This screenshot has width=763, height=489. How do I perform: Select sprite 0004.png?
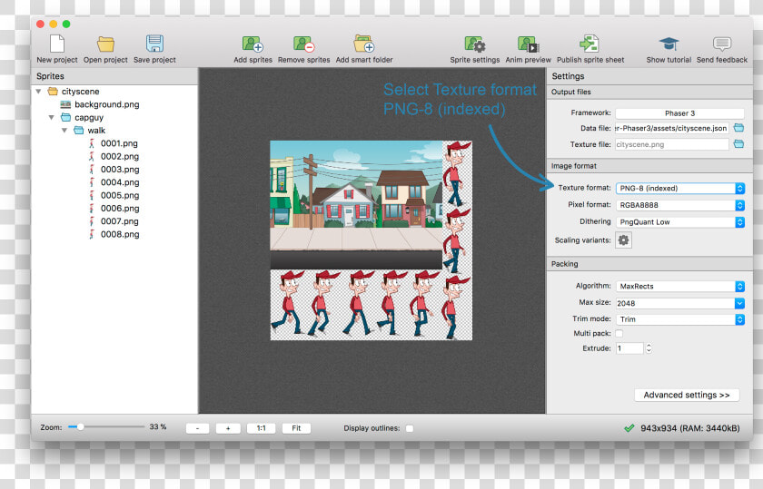click(x=119, y=182)
